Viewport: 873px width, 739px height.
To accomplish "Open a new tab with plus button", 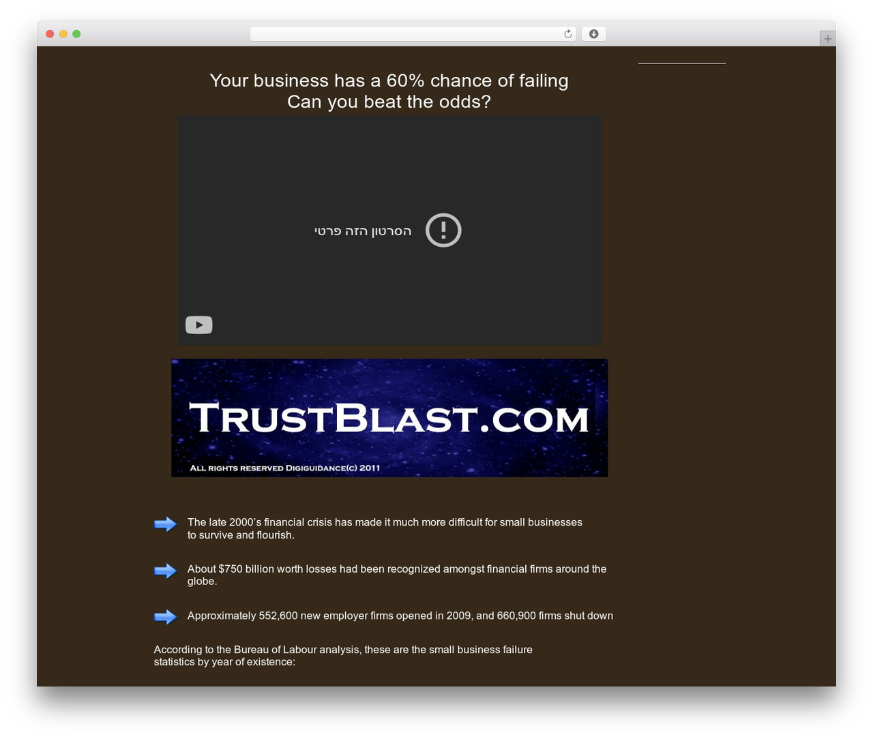I will (x=827, y=39).
